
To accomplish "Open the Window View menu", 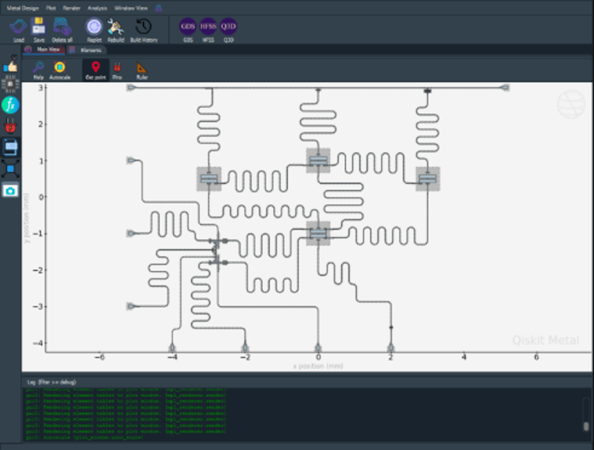I will pyautogui.click(x=131, y=8).
